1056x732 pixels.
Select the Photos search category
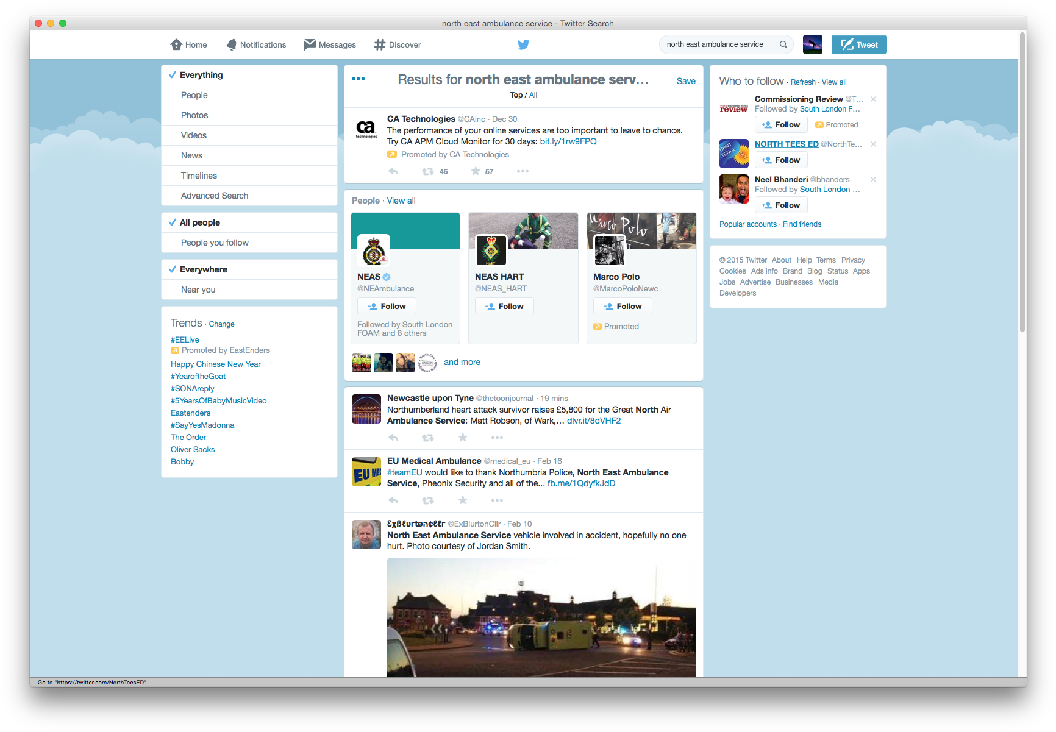click(194, 115)
